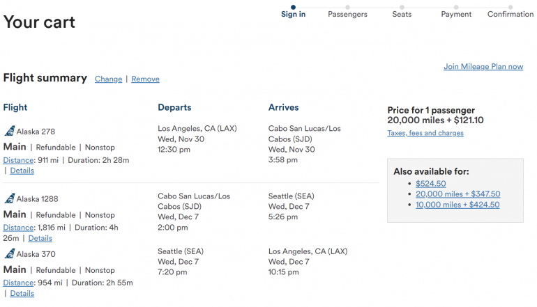Click the Alaska 370 airline logo icon
537x307 pixels.
(x=9, y=253)
